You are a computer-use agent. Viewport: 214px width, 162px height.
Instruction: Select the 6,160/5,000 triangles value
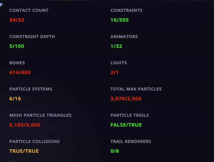pyautogui.click(x=25, y=125)
